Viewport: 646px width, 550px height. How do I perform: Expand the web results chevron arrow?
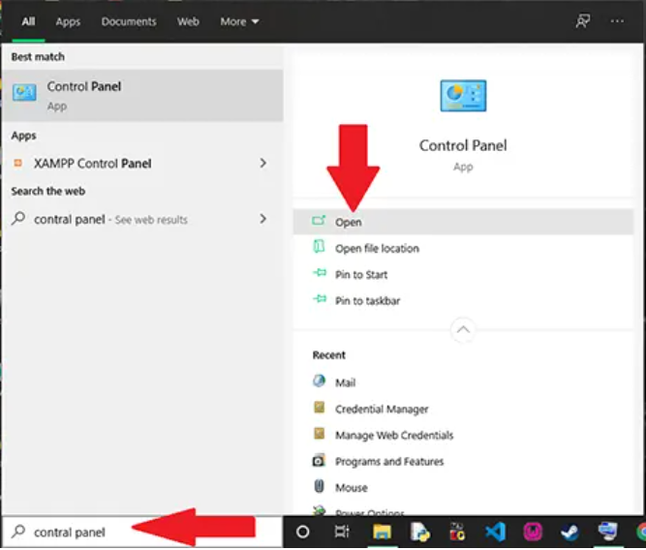(x=263, y=219)
